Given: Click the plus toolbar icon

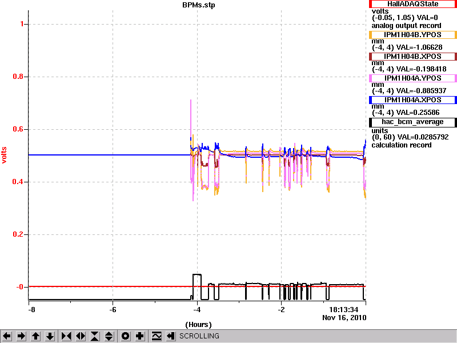Looking at the screenshot, I should click(140, 336).
